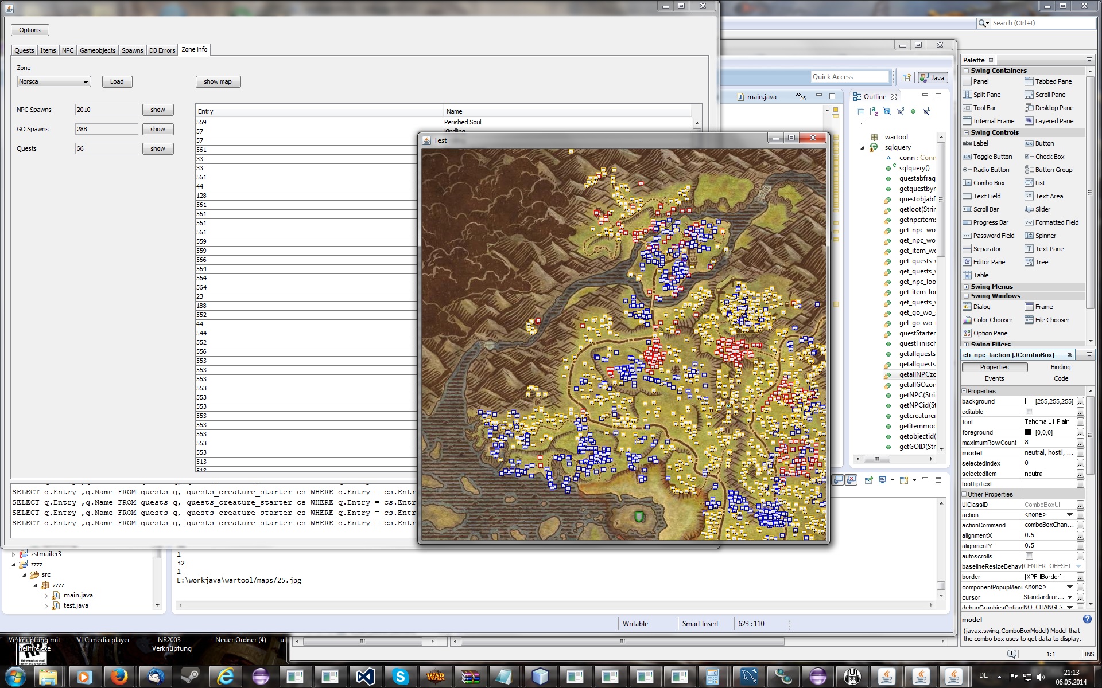Pick the Check Box palette component

click(1045, 157)
